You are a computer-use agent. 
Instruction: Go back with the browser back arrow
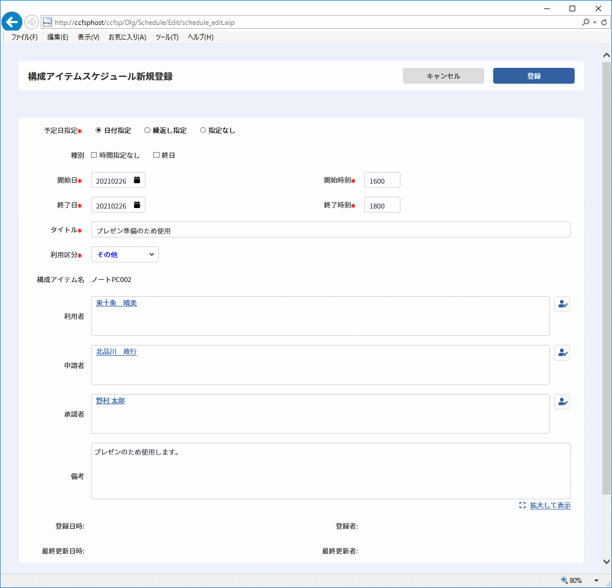(12, 22)
